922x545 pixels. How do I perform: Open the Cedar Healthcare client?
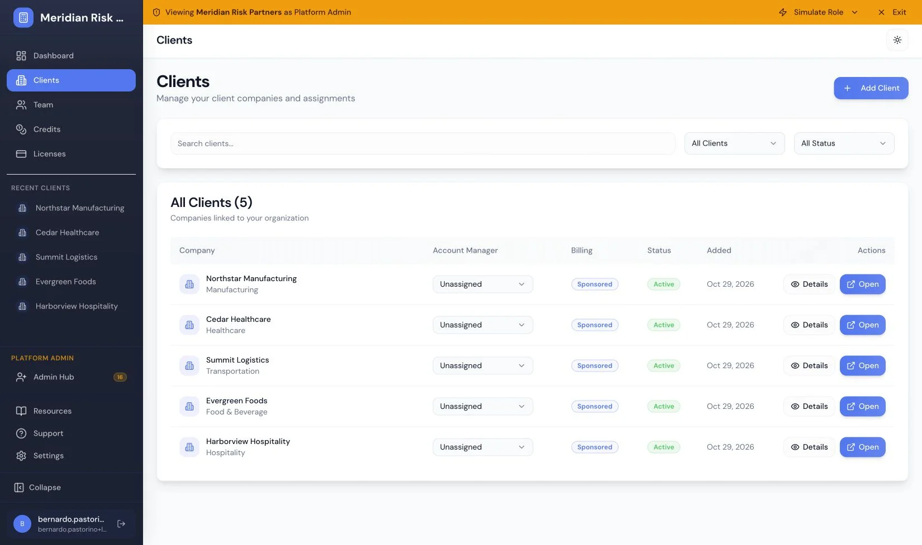862,325
